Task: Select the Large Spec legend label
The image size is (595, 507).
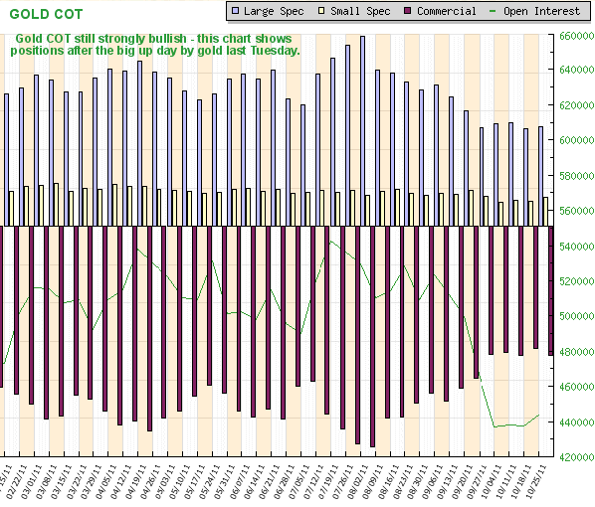Action: click(x=274, y=11)
